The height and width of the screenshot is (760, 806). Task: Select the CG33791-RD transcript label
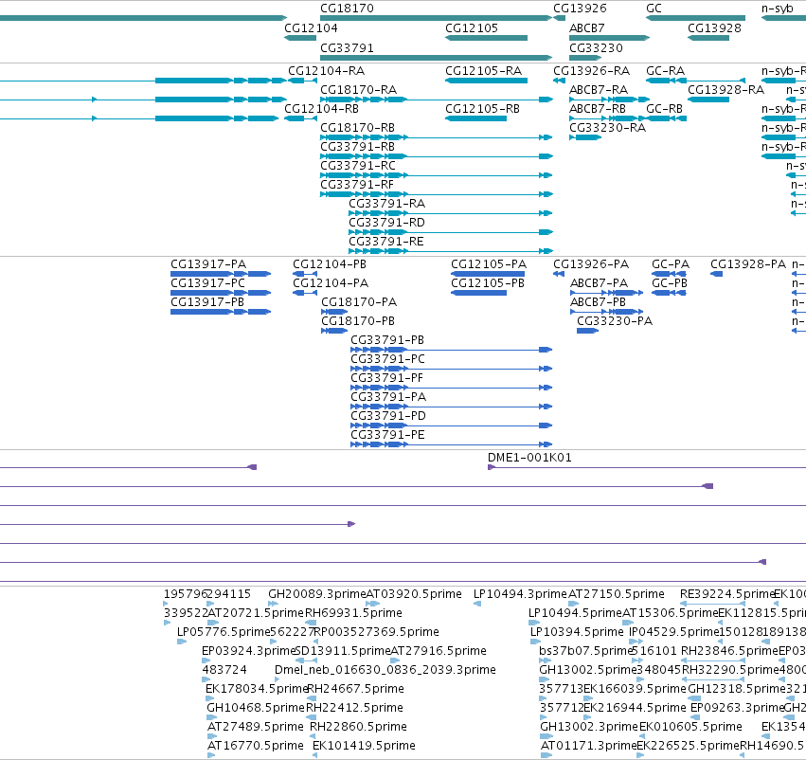click(387, 223)
